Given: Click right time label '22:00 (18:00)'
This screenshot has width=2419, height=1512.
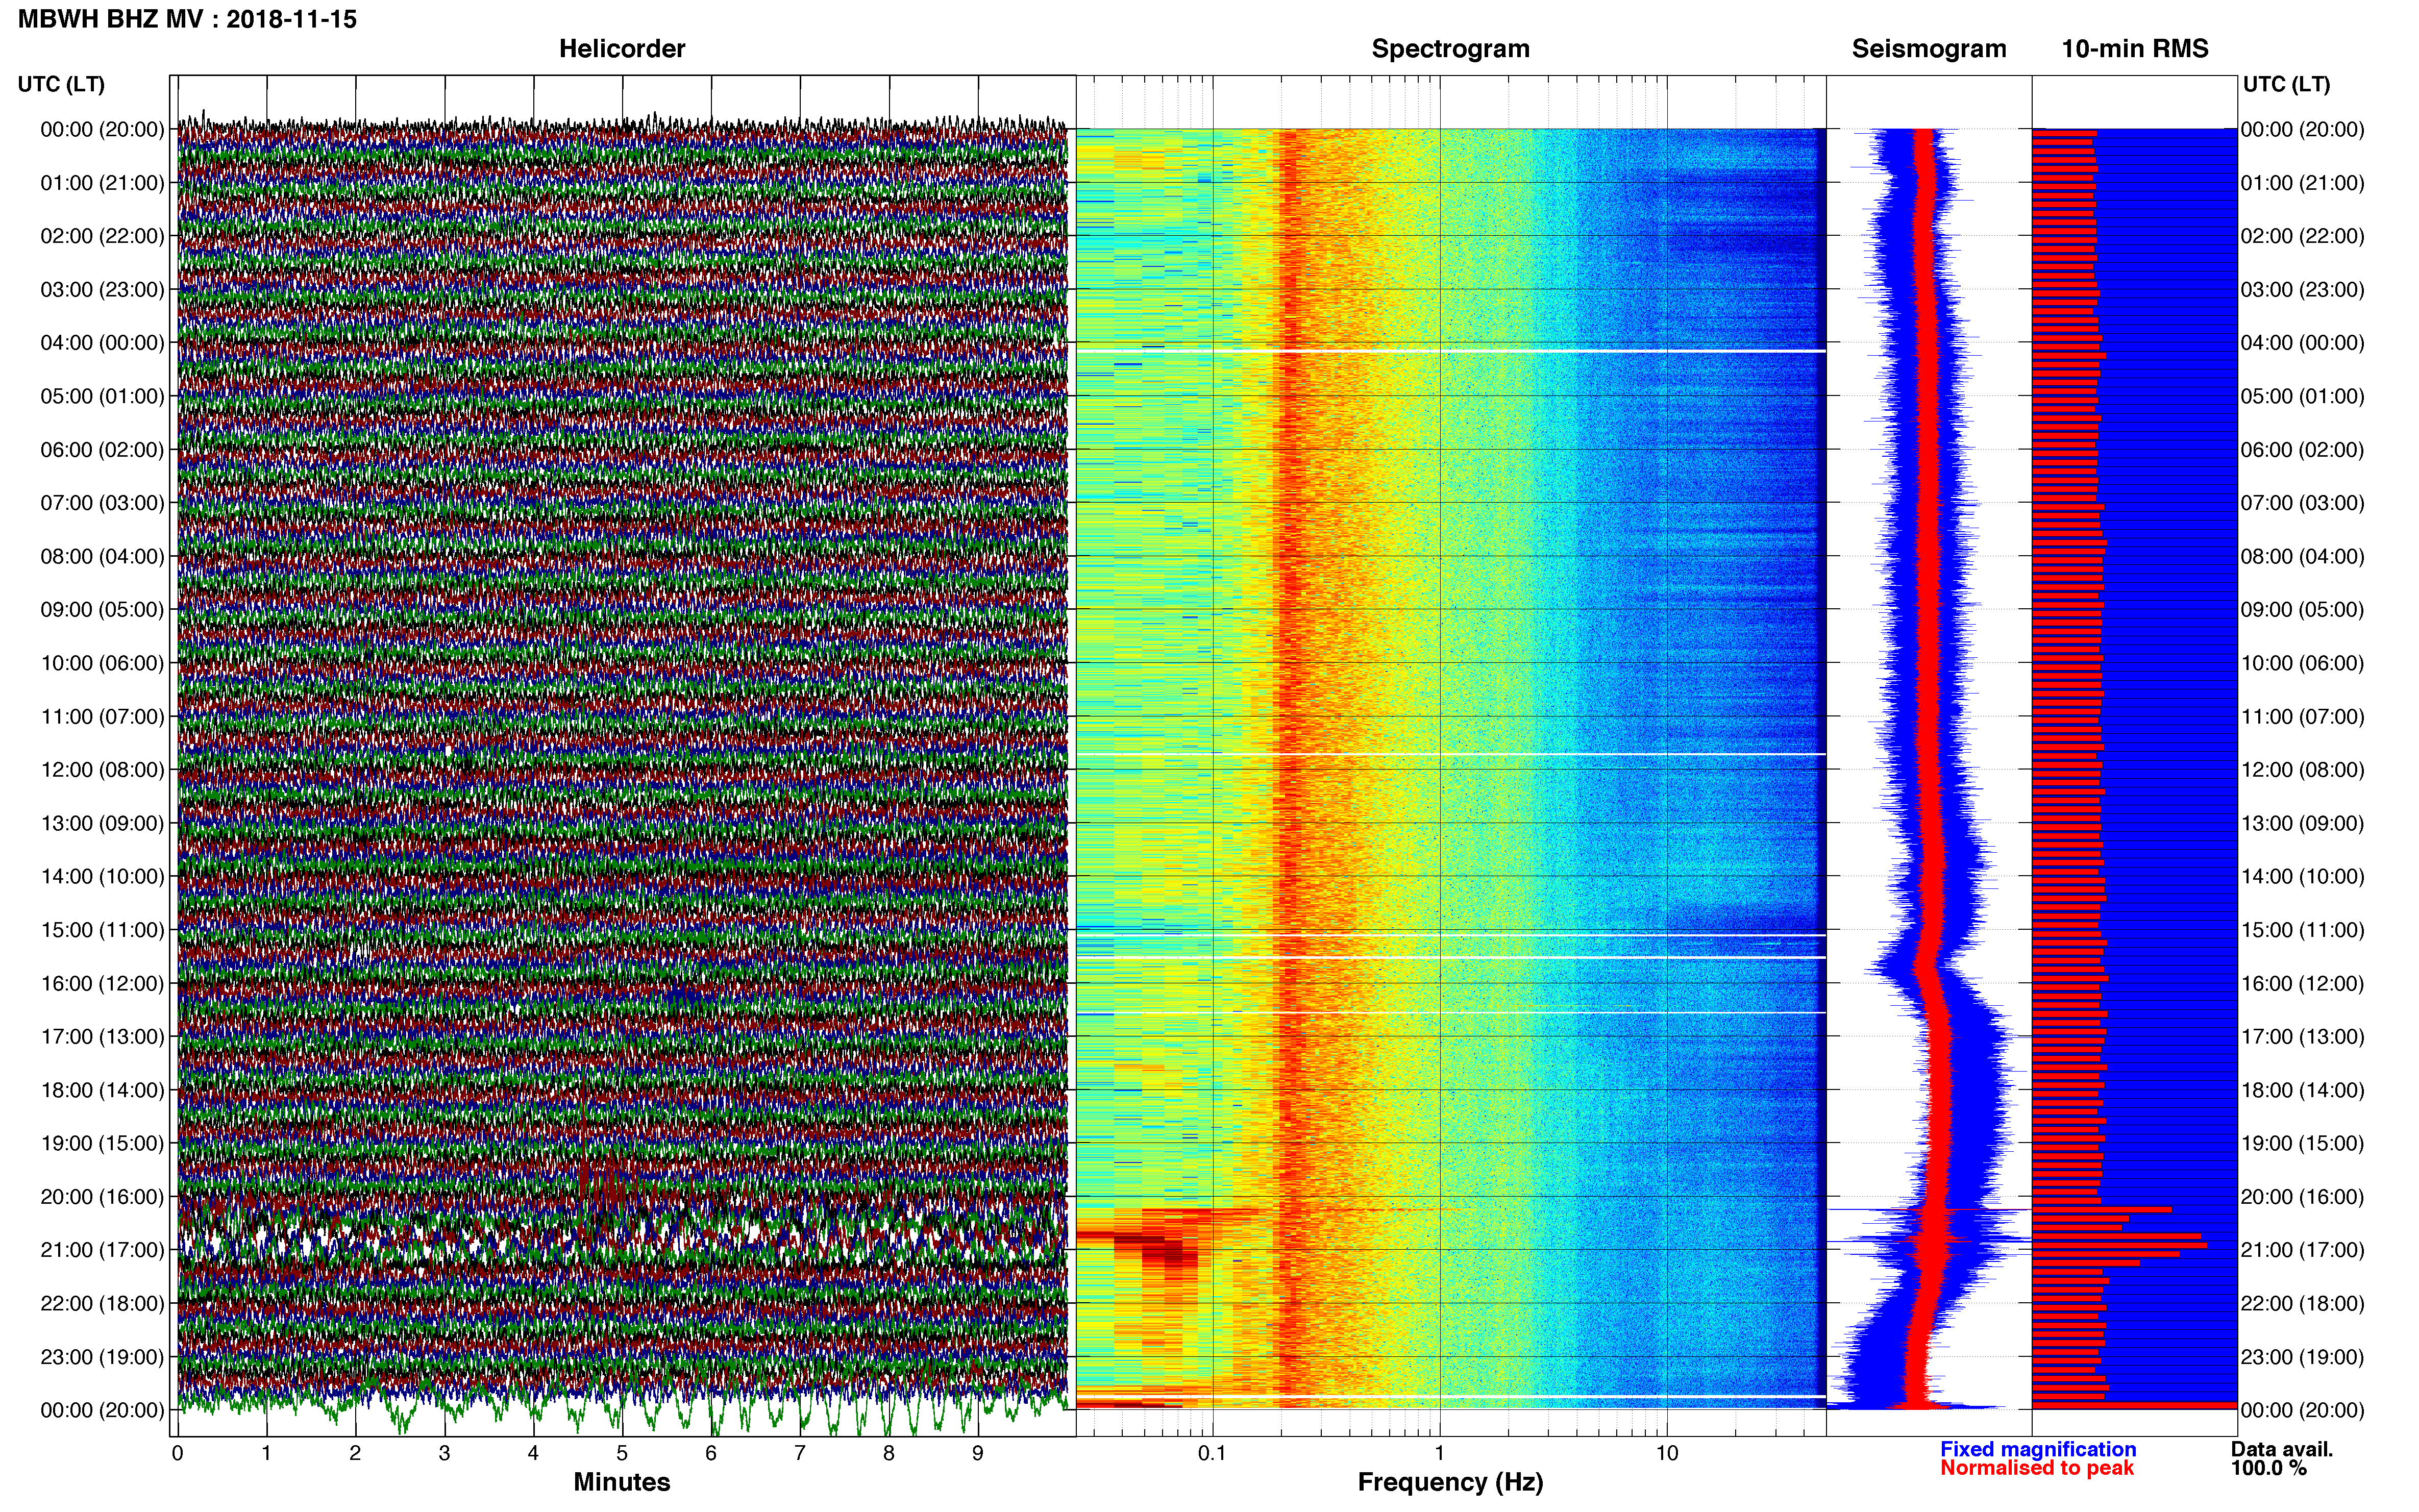Looking at the screenshot, I should (2303, 1303).
